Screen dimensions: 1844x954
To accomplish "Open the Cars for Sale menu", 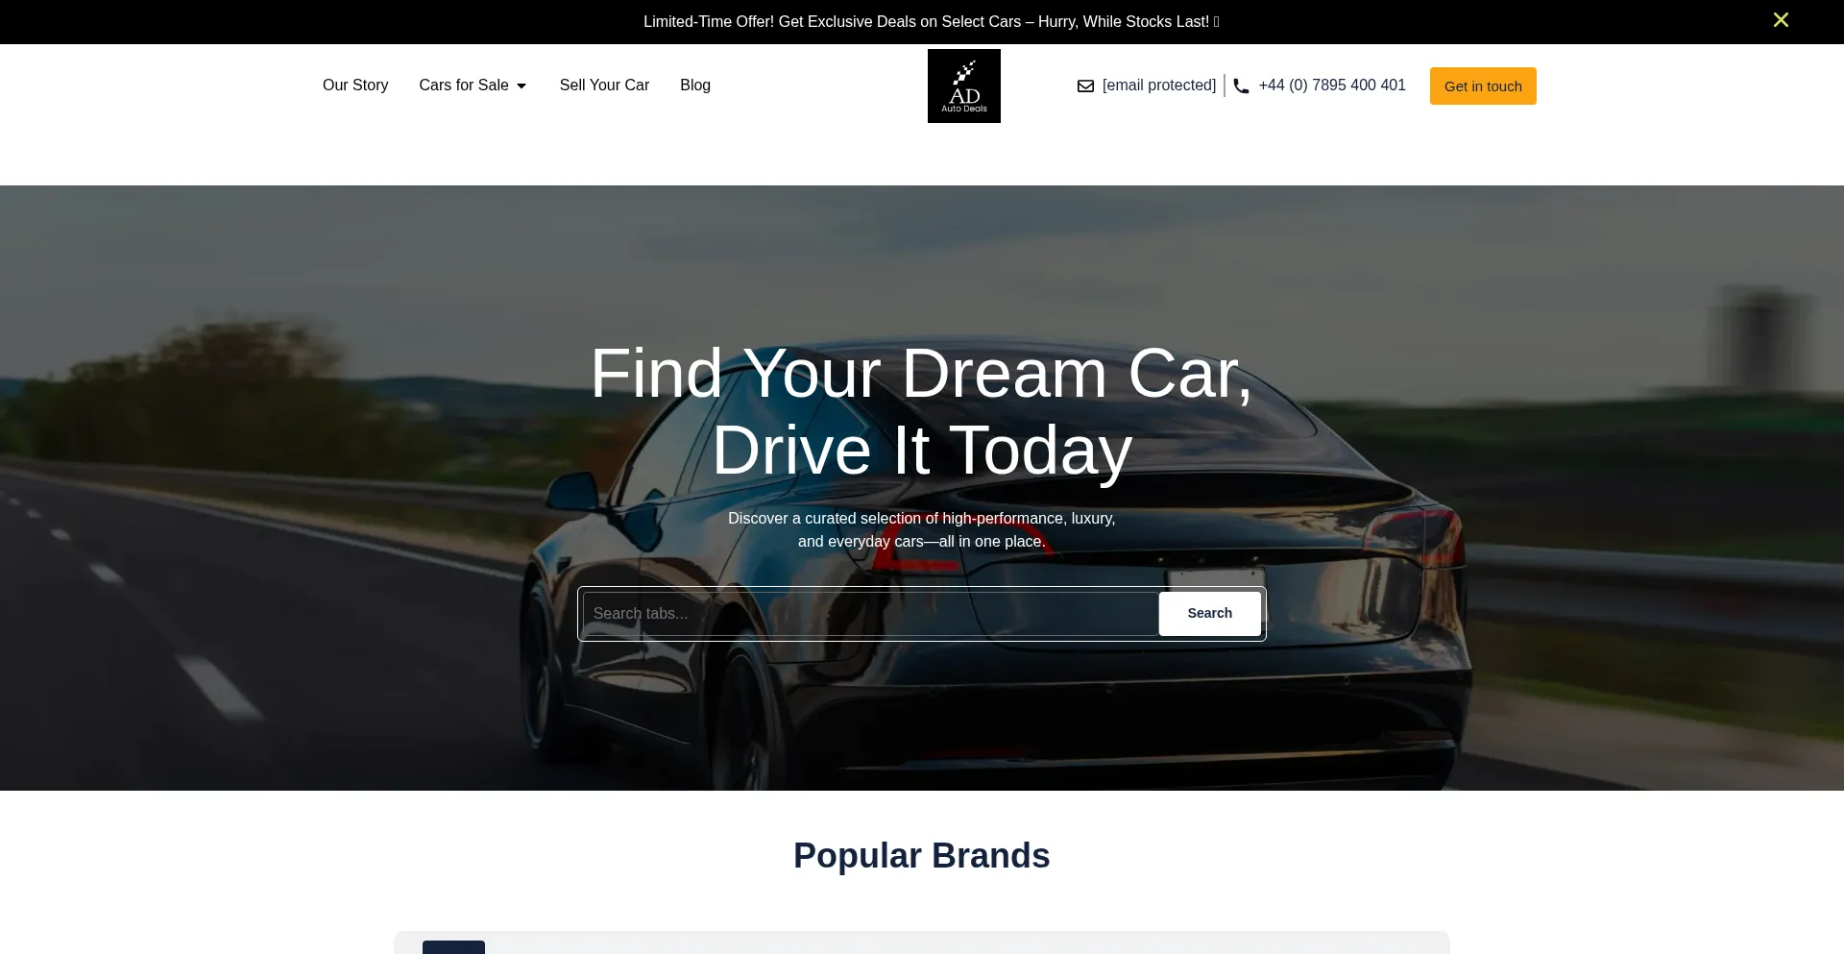I will pyautogui.click(x=464, y=86).
